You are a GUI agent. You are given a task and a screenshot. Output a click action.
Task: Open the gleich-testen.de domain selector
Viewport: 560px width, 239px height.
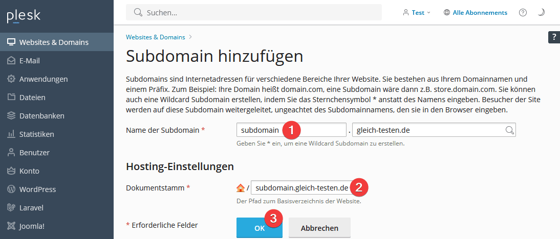pos(434,130)
